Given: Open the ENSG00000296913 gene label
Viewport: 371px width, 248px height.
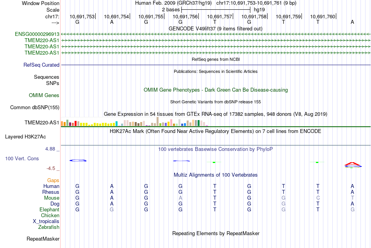Looking at the screenshot, I should point(37,34).
